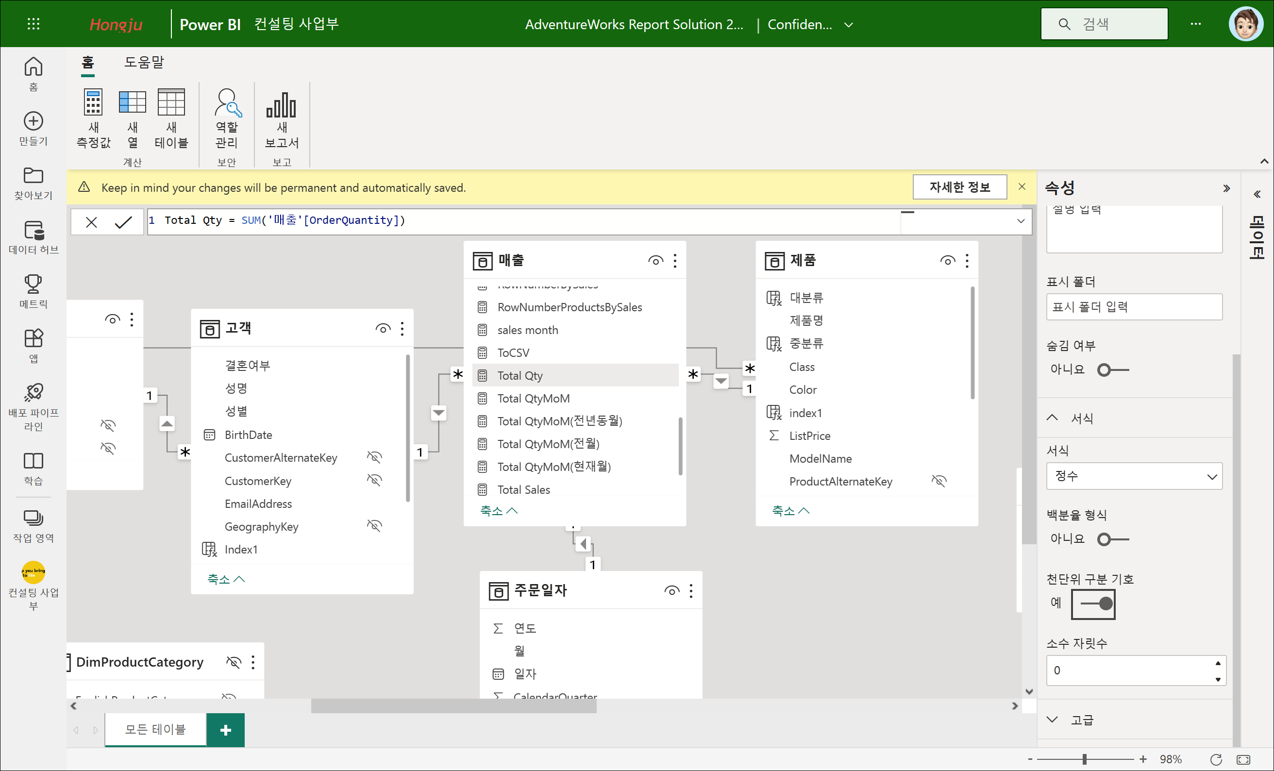
Task: Add a new layout tab with plus button
Action: click(225, 730)
